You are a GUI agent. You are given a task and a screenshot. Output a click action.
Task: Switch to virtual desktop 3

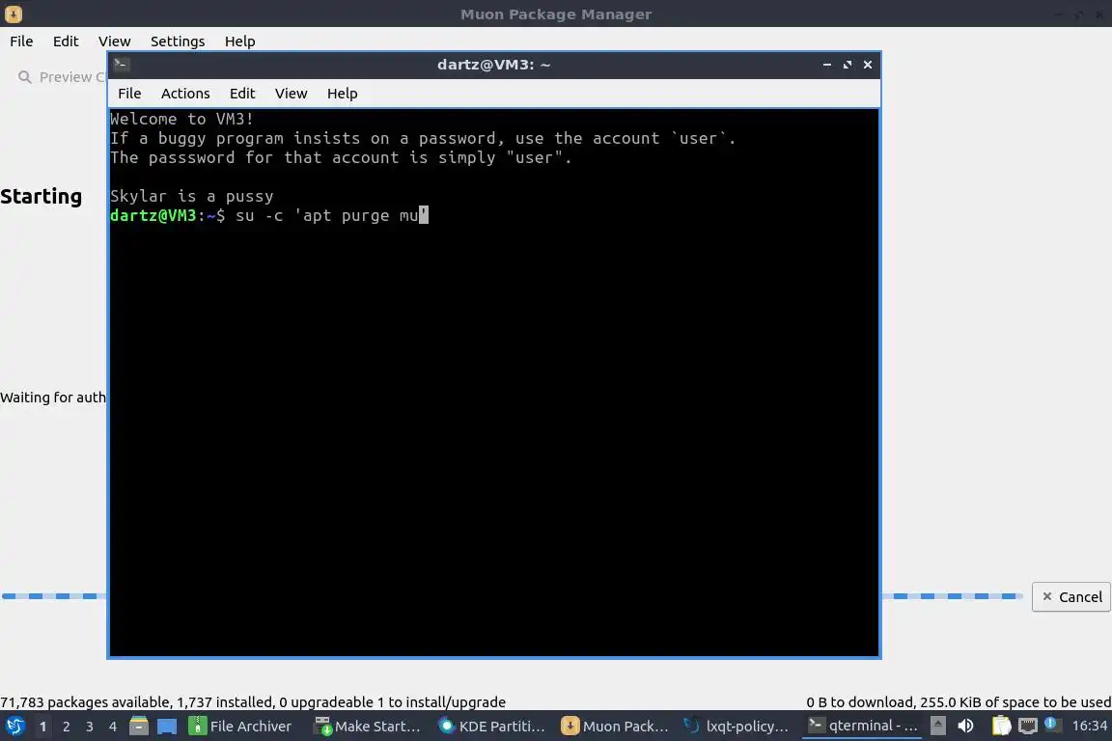point(90,727)
